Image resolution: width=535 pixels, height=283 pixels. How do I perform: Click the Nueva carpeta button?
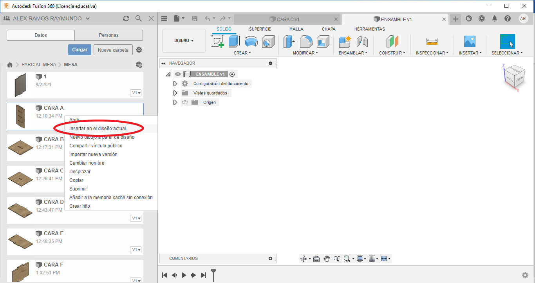click(x=113, y=50)
